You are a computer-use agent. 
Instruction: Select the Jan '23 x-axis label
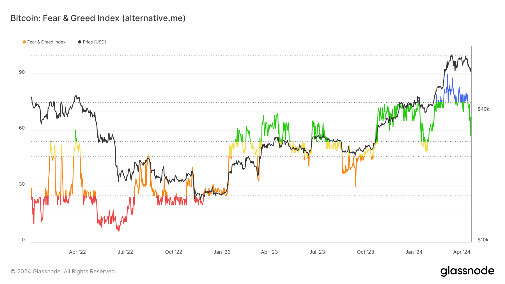pyautogui.click(x=222, y=252)
